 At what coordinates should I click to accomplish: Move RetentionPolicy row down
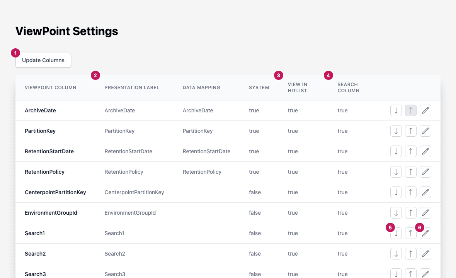click(396, 172)
